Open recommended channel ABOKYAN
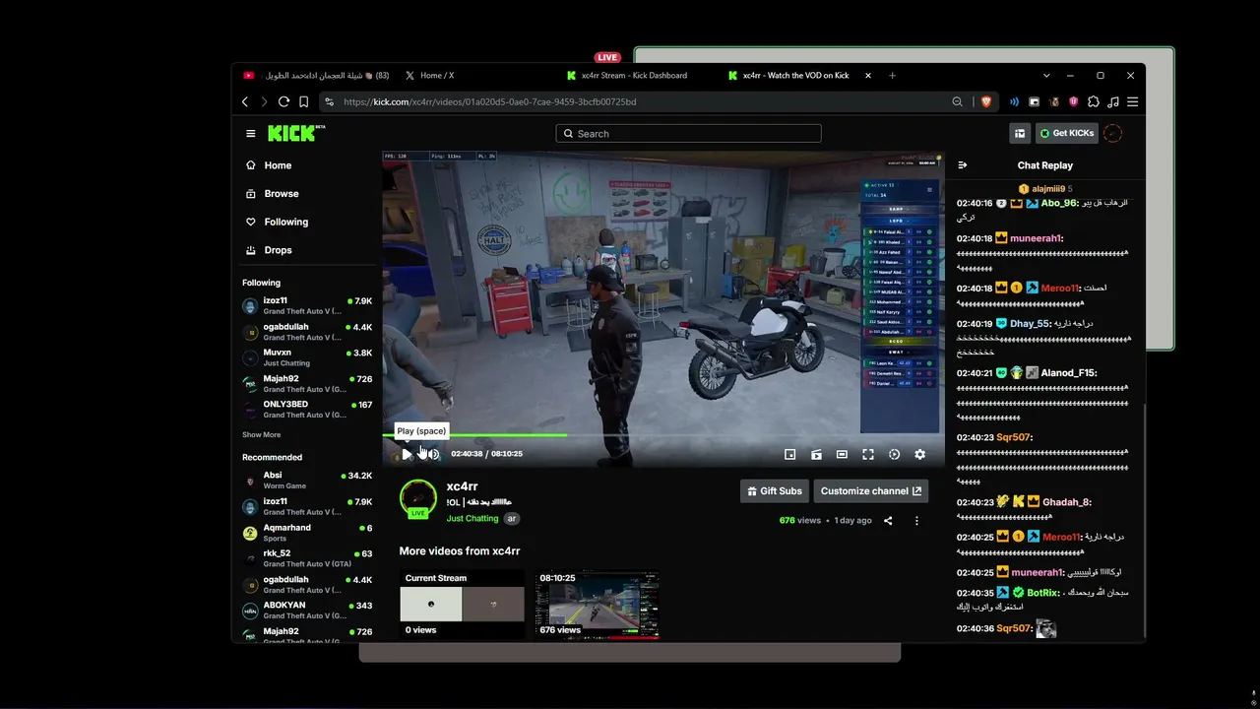The width and height of the screenshot is (1260, 709). (307, 611)
